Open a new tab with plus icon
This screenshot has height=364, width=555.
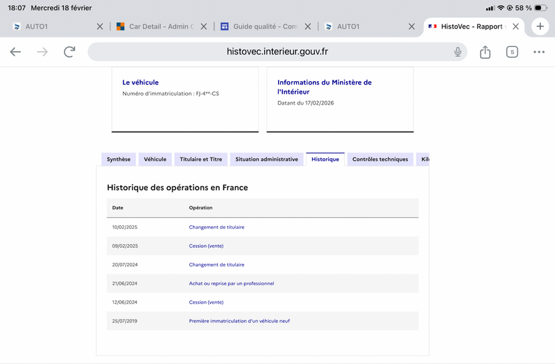click(540, 26)
